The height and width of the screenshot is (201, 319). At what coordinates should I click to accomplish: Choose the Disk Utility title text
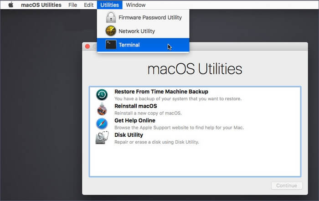(129, 135)
